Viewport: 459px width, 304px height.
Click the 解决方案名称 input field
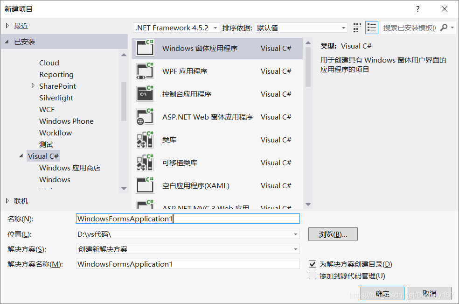point(188,264)
